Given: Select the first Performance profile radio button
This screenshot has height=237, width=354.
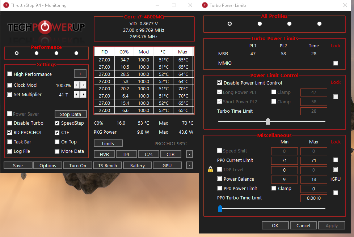Looking at the screenshot, I should coord(17,53).
